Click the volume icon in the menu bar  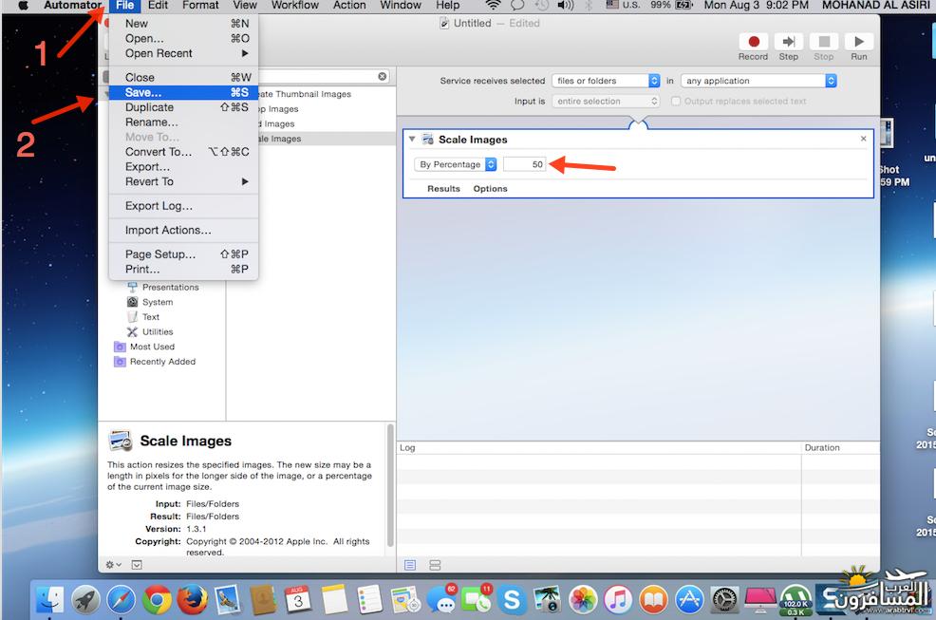point(565,6)
